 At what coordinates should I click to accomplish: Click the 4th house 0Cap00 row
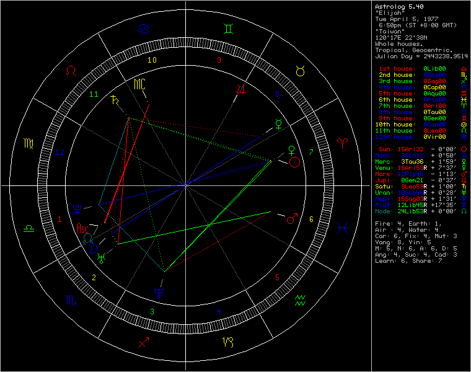pos(422,87)
